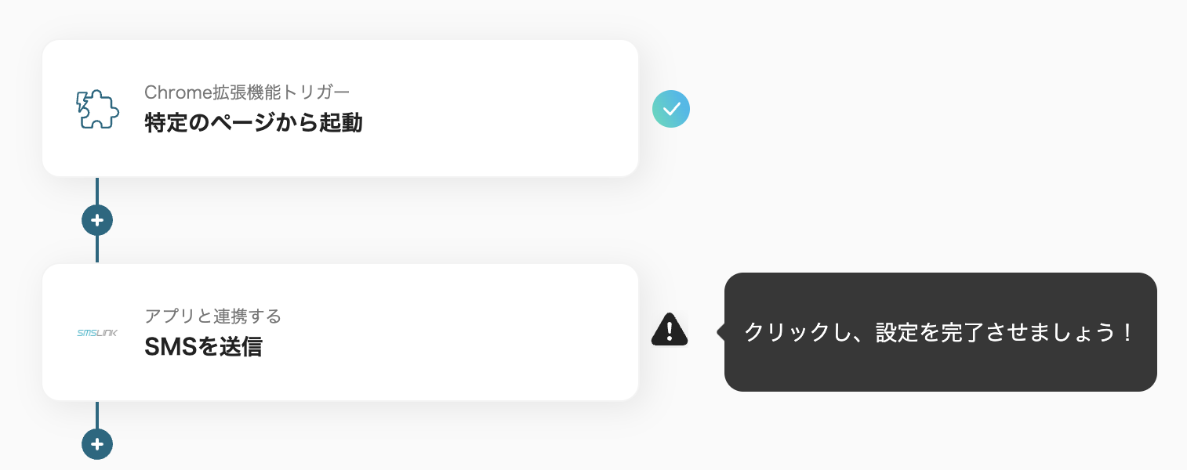Click connector line just below trigger card
This screenshot has width=1187, height=470.
click(x=97, y=190)
